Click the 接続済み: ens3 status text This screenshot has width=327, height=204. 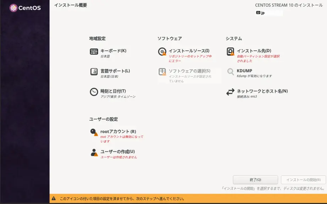click(247, 97)
